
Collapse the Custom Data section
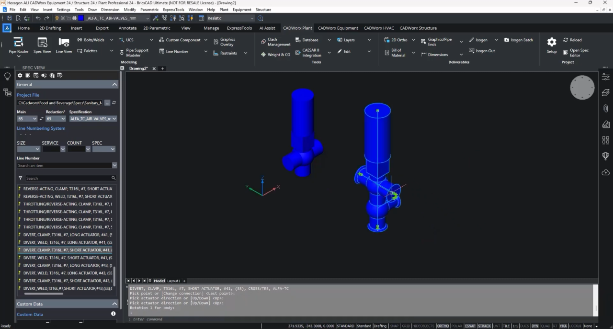114,304
